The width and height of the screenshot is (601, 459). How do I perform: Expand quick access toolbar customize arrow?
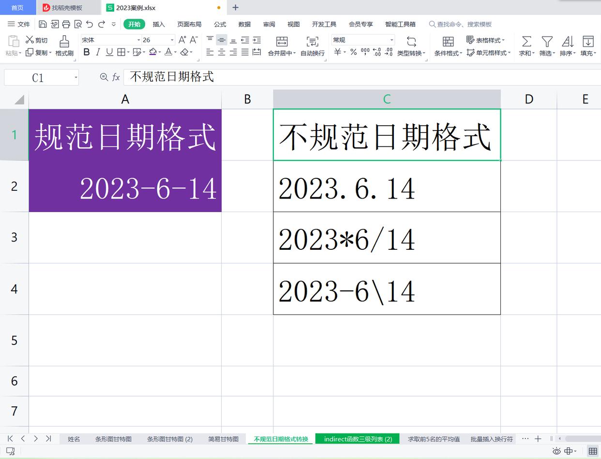click(114, 24)
